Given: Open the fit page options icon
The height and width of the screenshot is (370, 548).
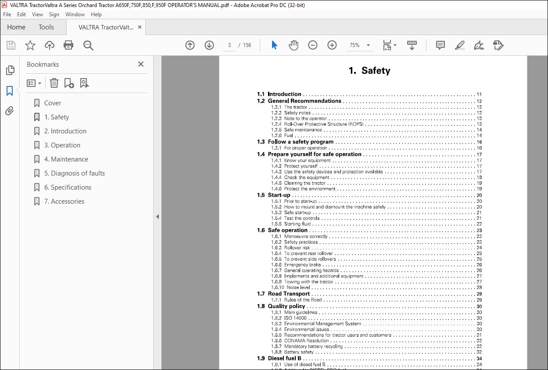Looking at the screenshot, I should [x=389, y=45].
